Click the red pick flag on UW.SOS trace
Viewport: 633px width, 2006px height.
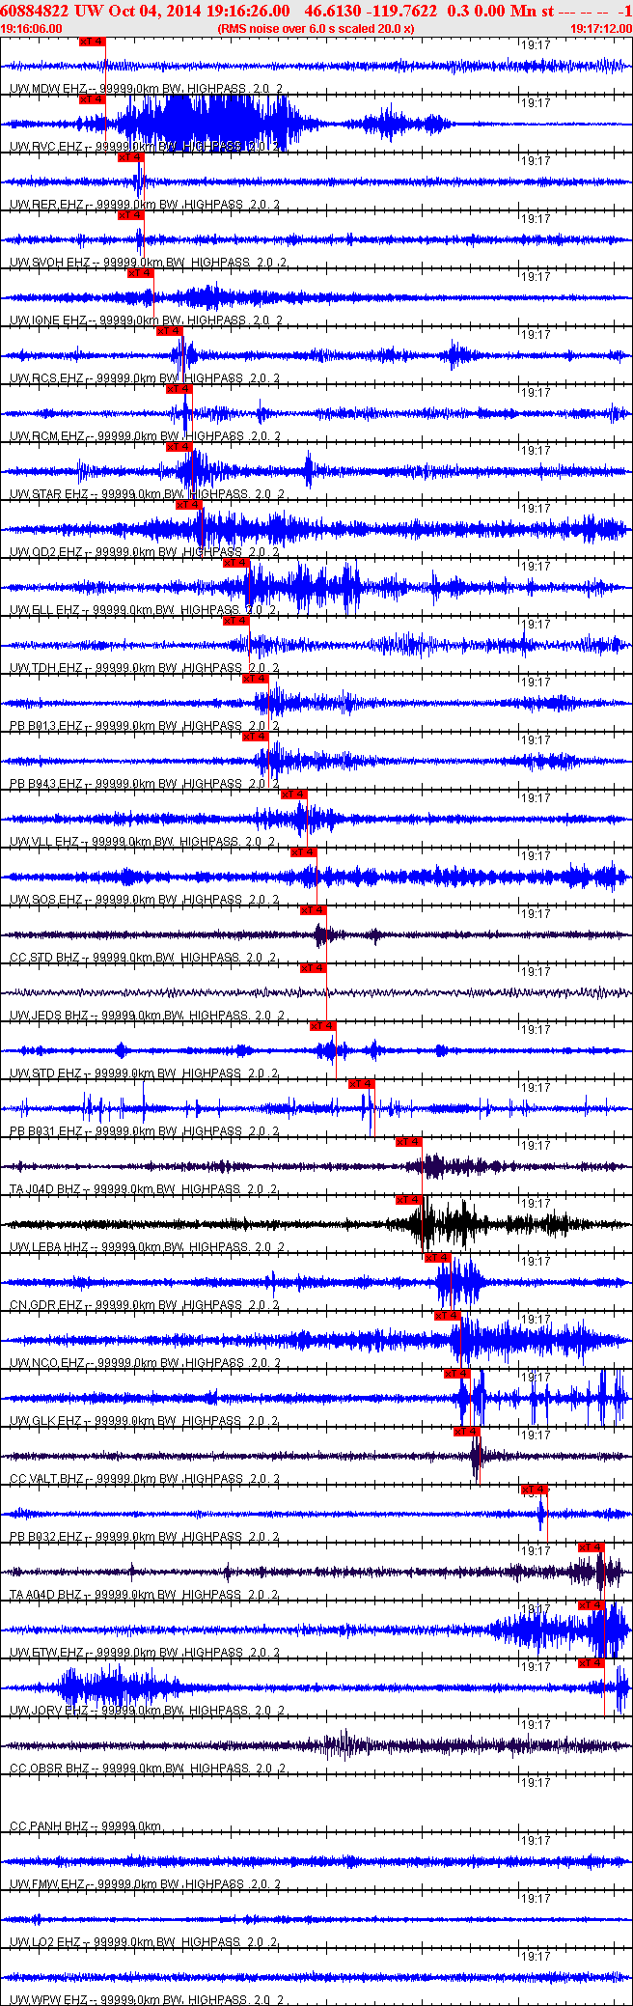(x=304, y=852)
